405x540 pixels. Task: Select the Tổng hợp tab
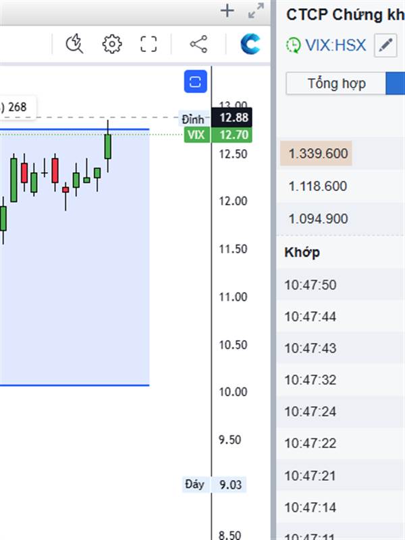click(x=336, y=83)
